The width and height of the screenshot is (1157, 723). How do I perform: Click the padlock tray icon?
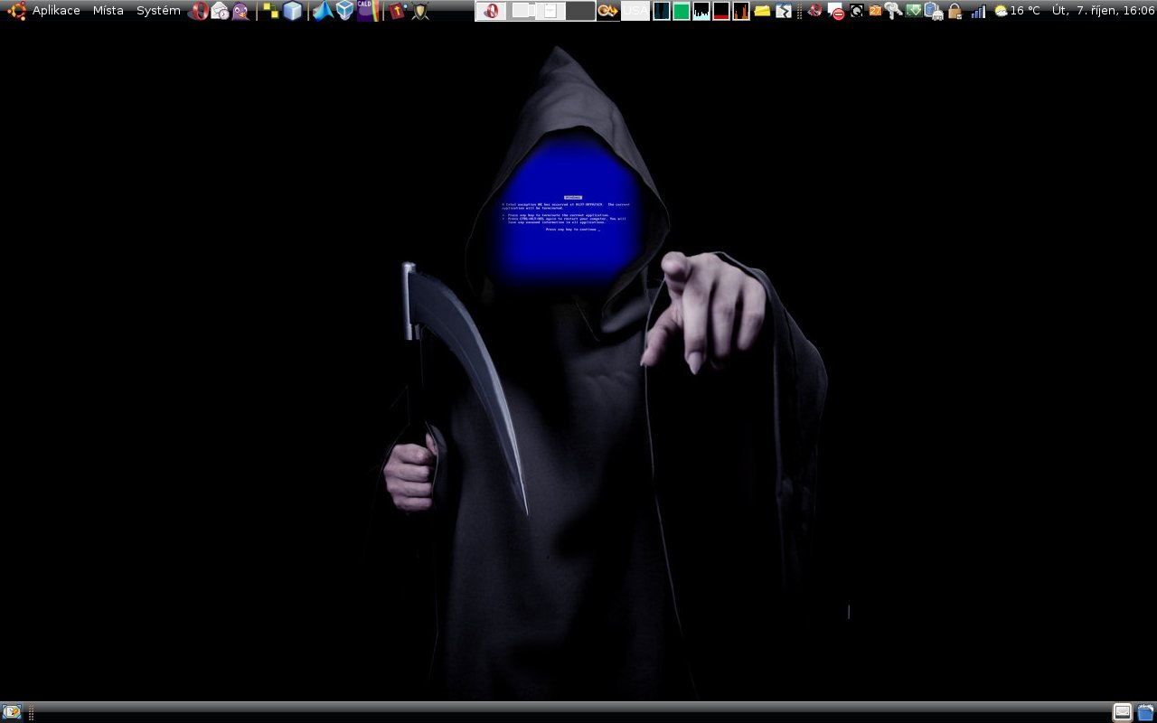pyautogui.click(x=955, y=11)
